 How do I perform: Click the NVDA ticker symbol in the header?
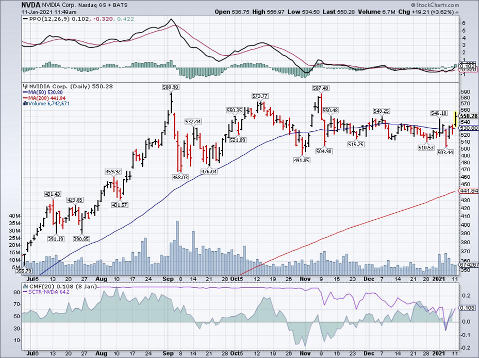pos(31,5)
